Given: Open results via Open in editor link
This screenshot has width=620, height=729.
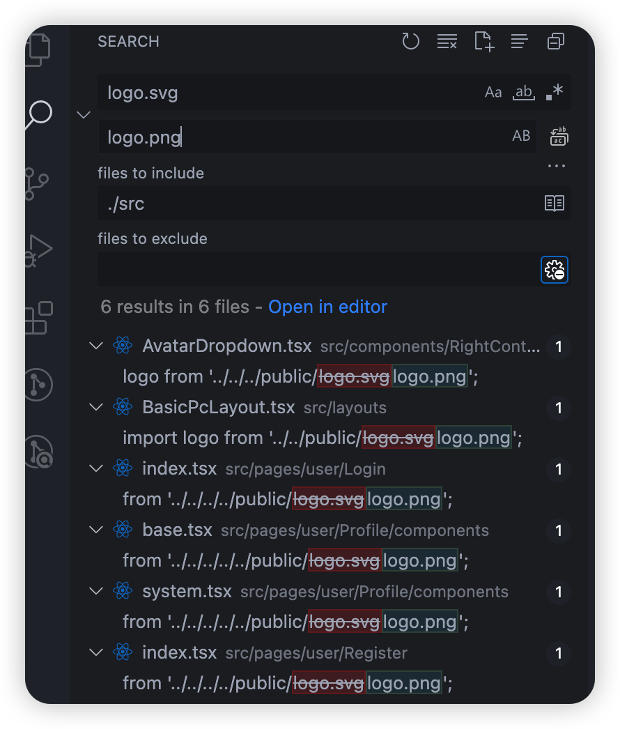Looking at the screenshot, I should click(x=327, y=307).
